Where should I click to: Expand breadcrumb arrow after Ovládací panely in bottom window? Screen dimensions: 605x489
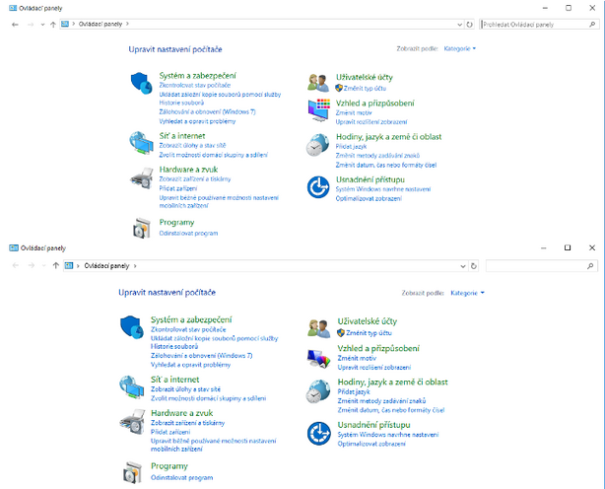click(135, 266)
